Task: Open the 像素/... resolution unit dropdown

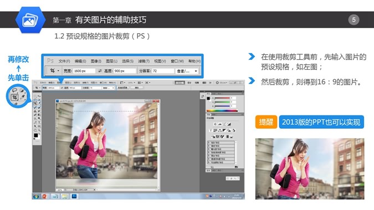Action: pyautogui.click(x=187, y=71)
